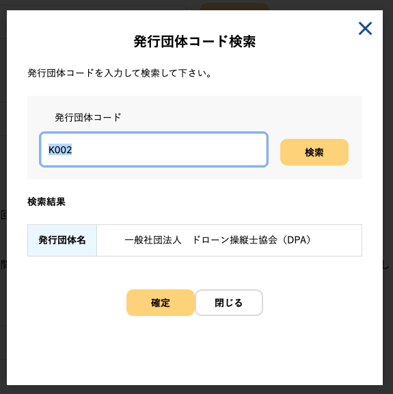Dismiss the dialog with 閉じる button
Screen dimensions: 393x394
tap(229, 302)
